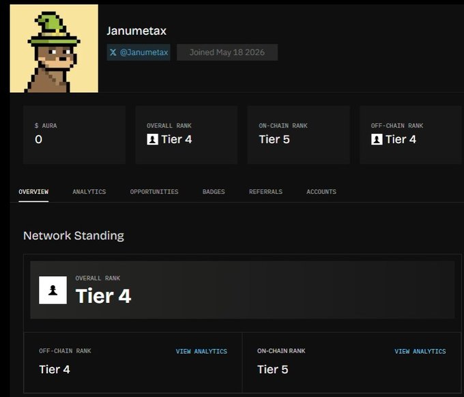The image size is (464, 397).
Task: Open the Referrals tab
Action: tap(265, 192)
